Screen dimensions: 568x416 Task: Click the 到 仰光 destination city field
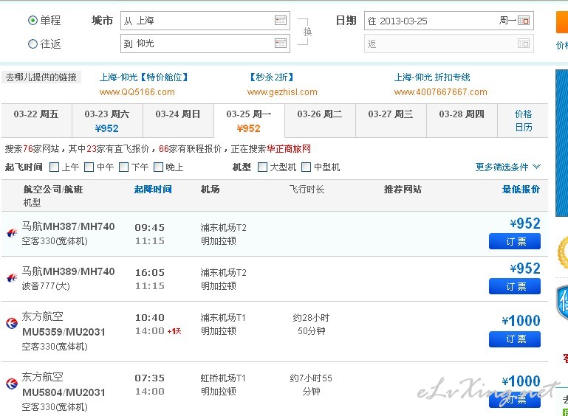pos(205,44)
